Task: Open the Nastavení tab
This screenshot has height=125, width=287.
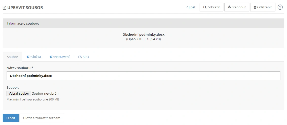Action: click(x=62, y=57)
